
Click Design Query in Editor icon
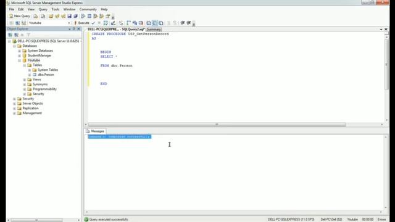(113, 23)
